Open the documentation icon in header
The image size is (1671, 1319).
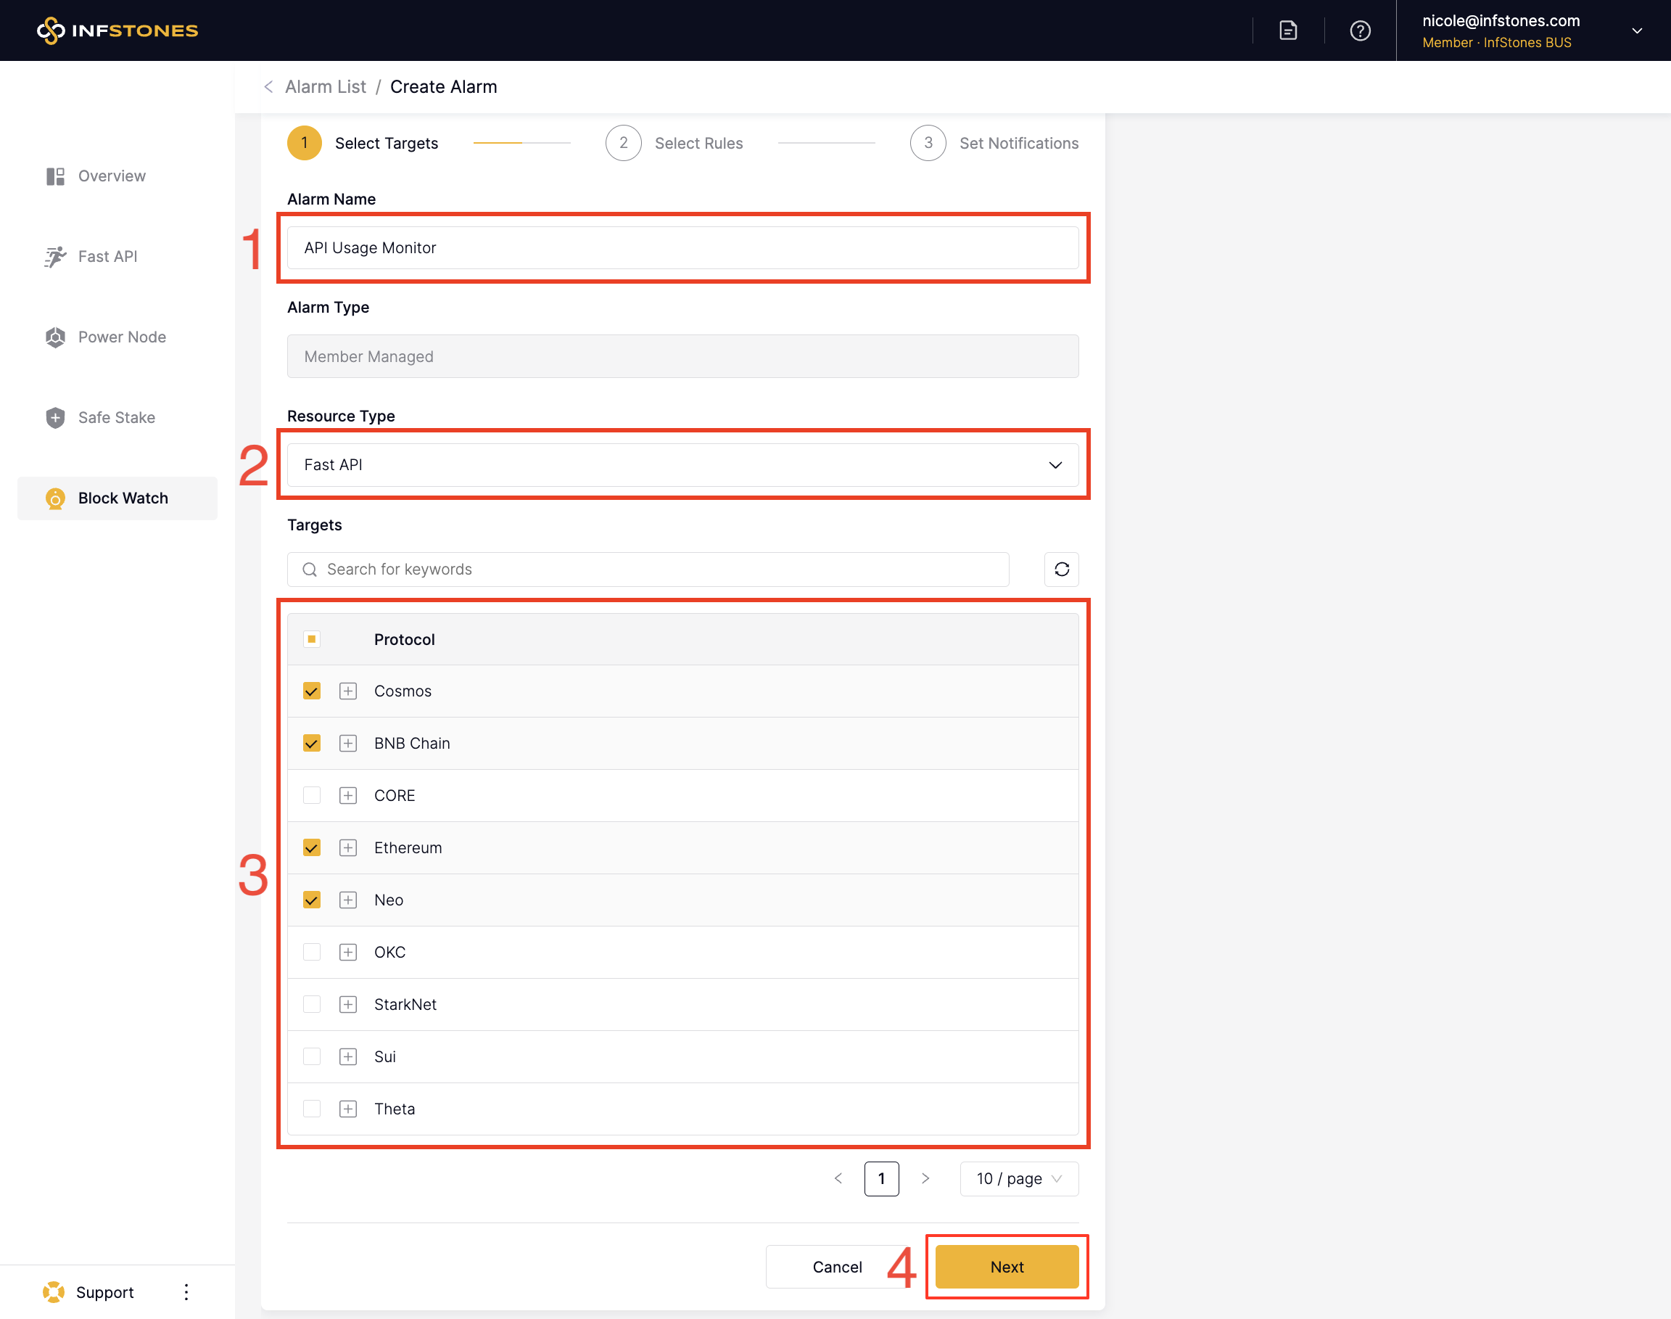1287,30
